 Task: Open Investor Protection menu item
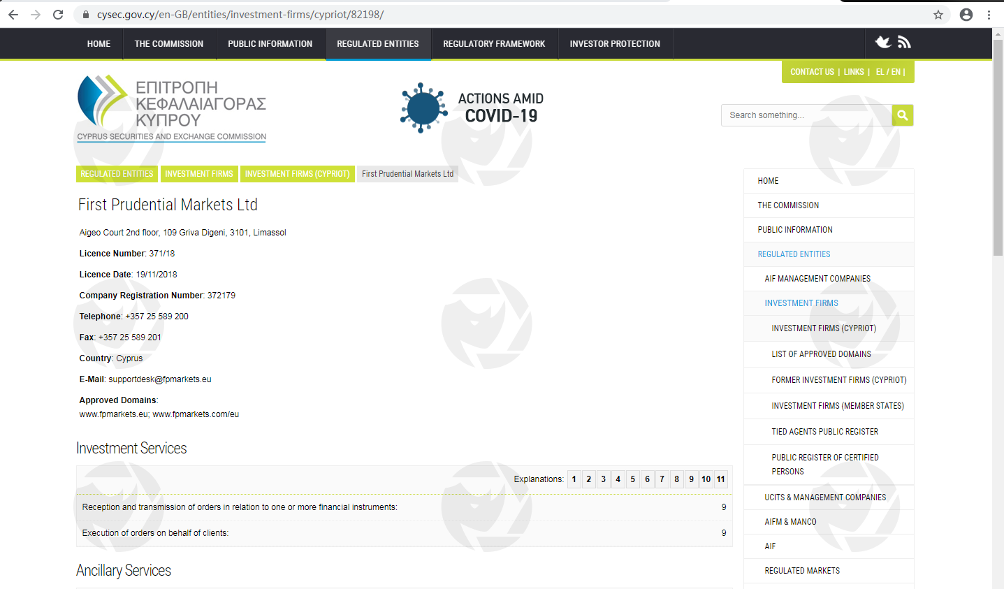coord(614,44)
